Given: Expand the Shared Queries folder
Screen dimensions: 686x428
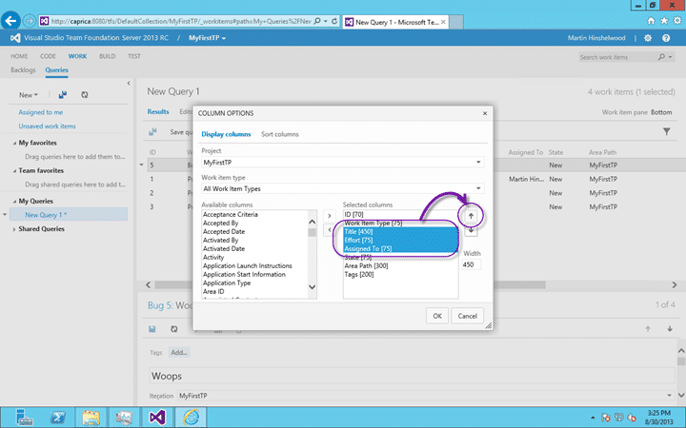Looking at the screenshot, I should (x=14, y=229).
